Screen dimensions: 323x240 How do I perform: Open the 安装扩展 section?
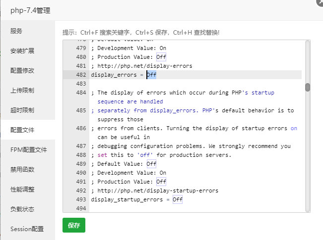point(22,51)
